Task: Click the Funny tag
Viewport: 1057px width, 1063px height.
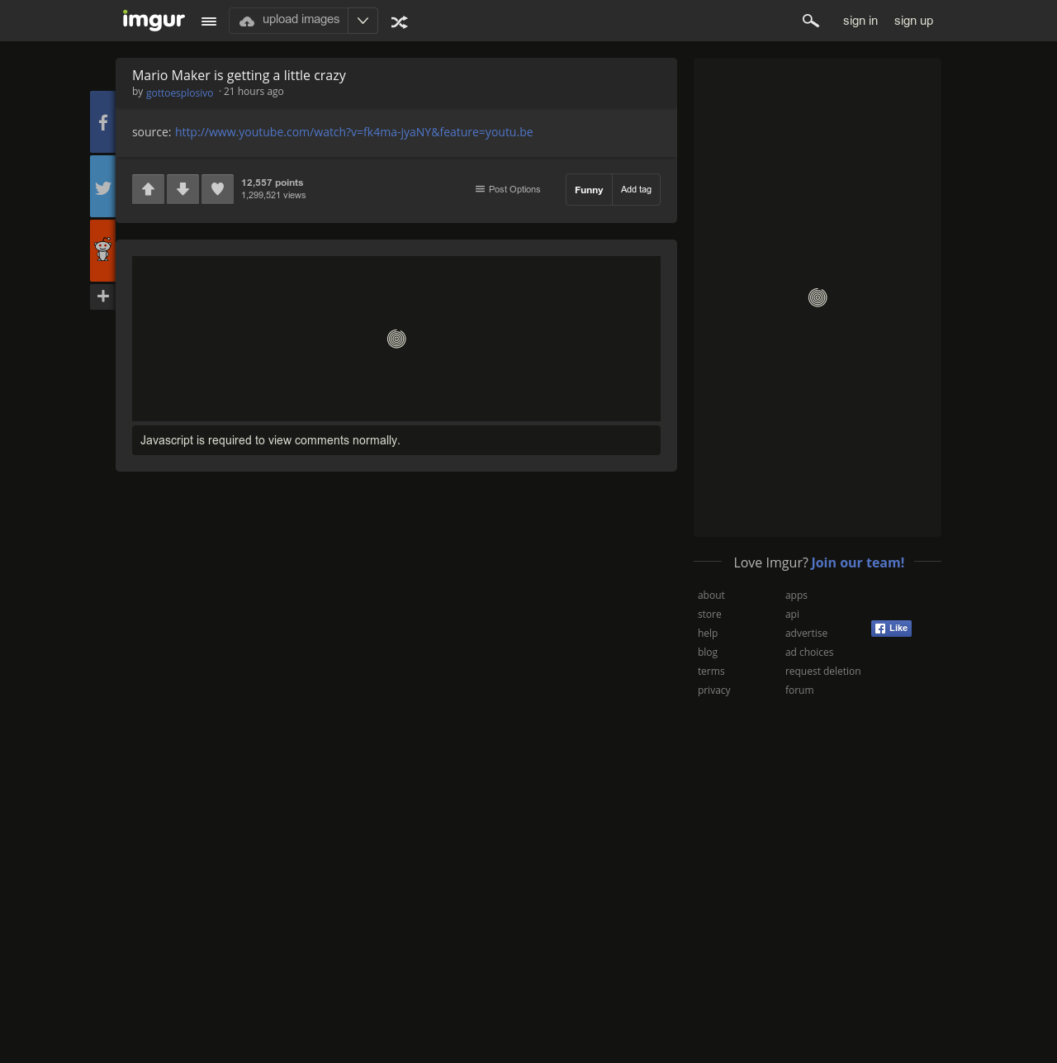Action: 589,190
